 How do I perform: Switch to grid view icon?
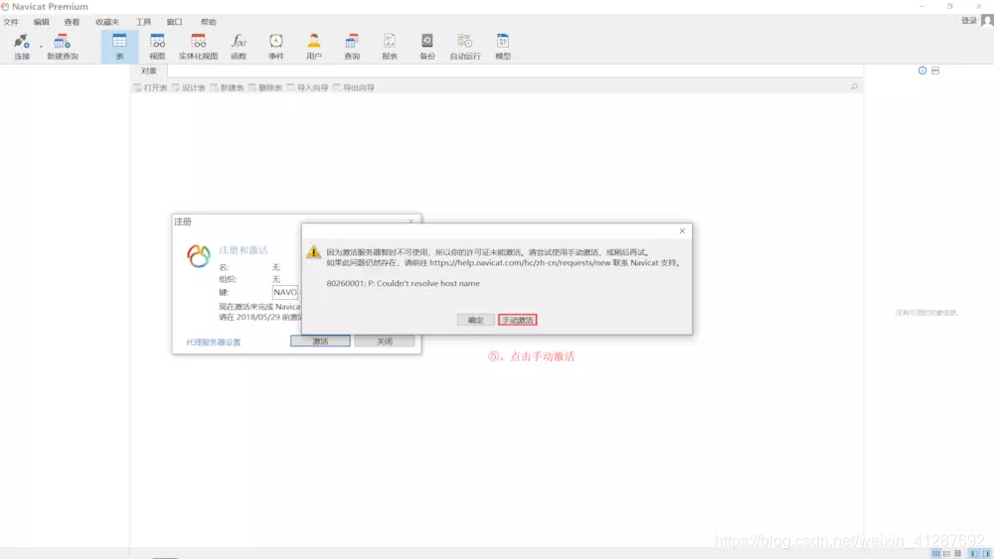coord(958,553)
